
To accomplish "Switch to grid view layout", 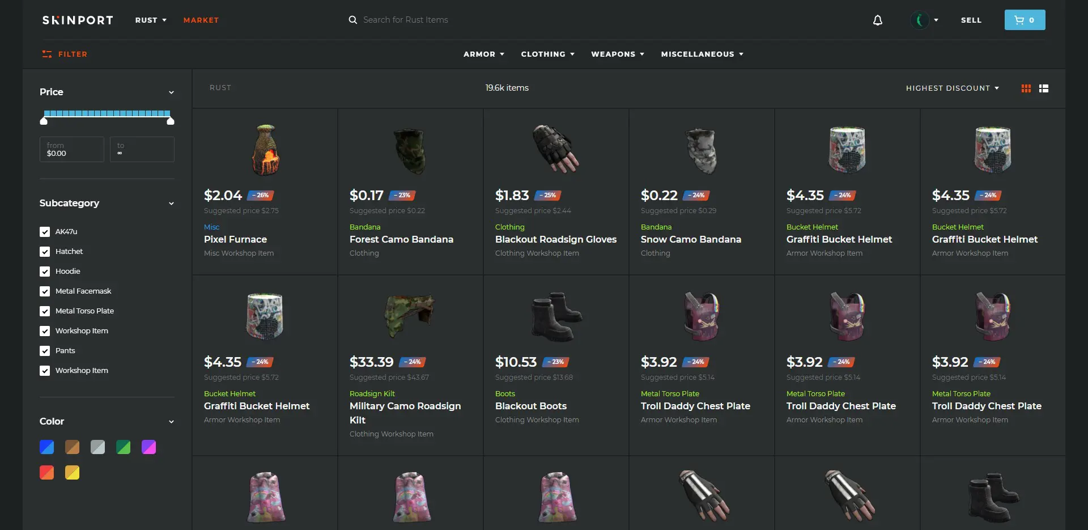I will (x=1026, y=88).
